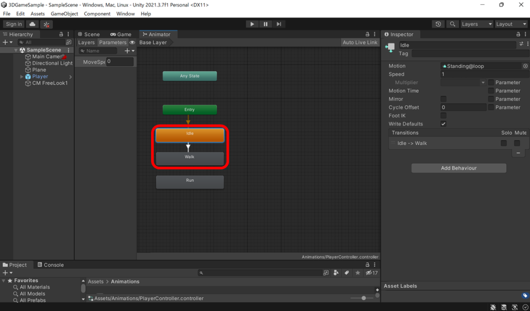
Task: Open the Layout dropdown
Action: tap(510, 24)
